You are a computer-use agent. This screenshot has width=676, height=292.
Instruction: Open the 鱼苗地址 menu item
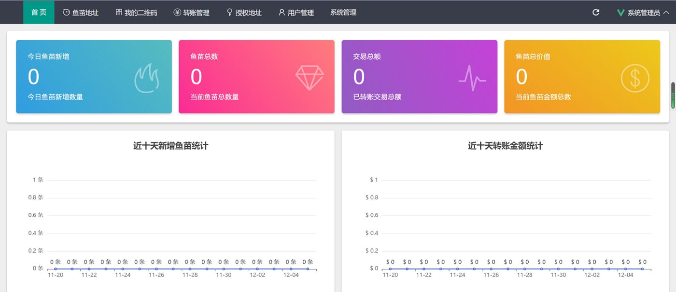click(81, 13)
